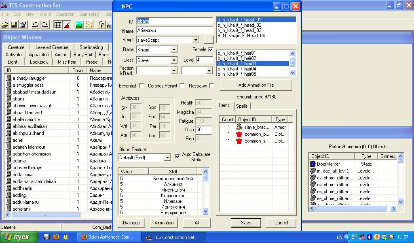Open the World menu
This screenshot has width=414, height=243.
point(45,14)
